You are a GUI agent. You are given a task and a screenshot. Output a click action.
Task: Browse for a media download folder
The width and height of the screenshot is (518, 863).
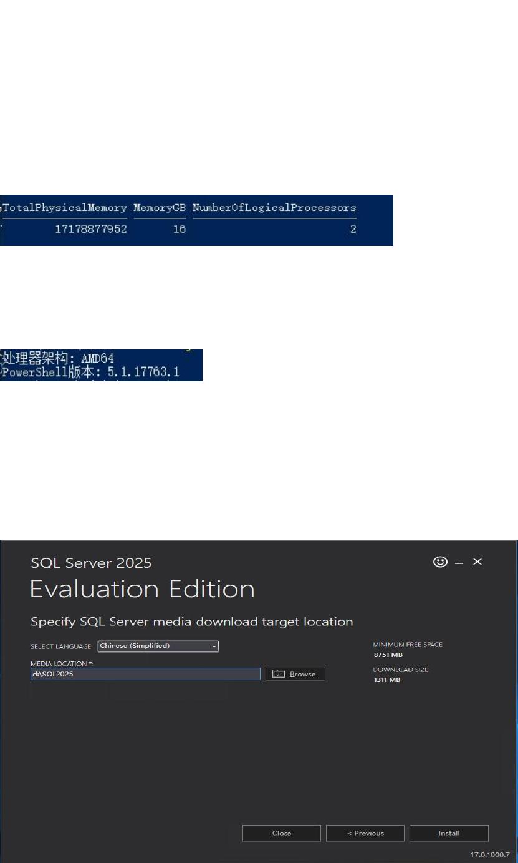[x=295, y=674]
